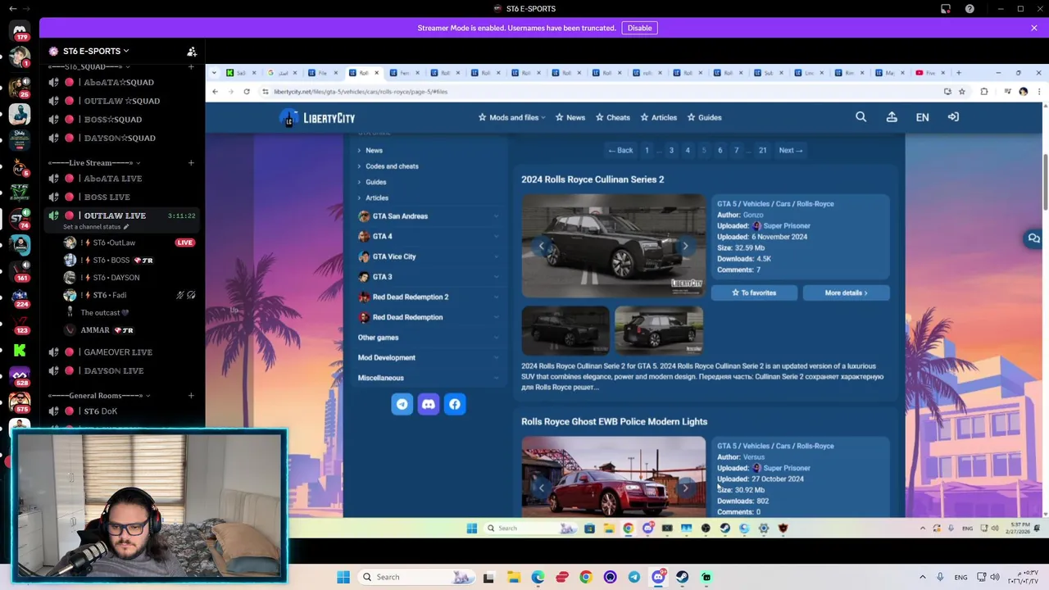Image resolution: width=1049 pixels, height=590 pixels.
Task: Next image arrow on Cullinan main photo
Action: pos(685,246)
